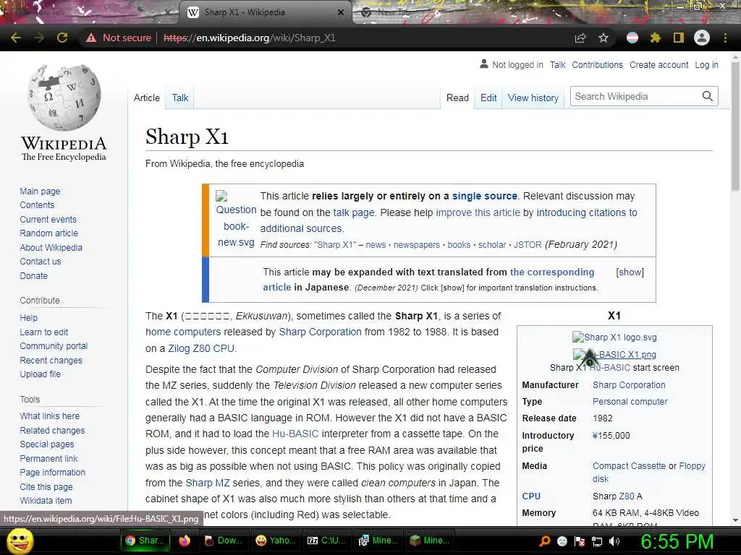
Task: Open the Extensions puzzle-piece menu
Action: click(x=656, y=38)
